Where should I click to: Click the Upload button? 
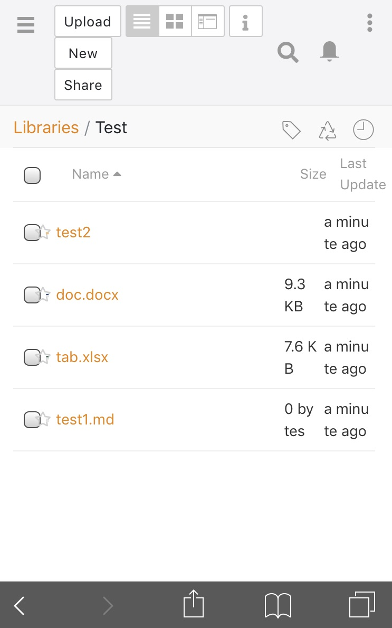[88, 21]
